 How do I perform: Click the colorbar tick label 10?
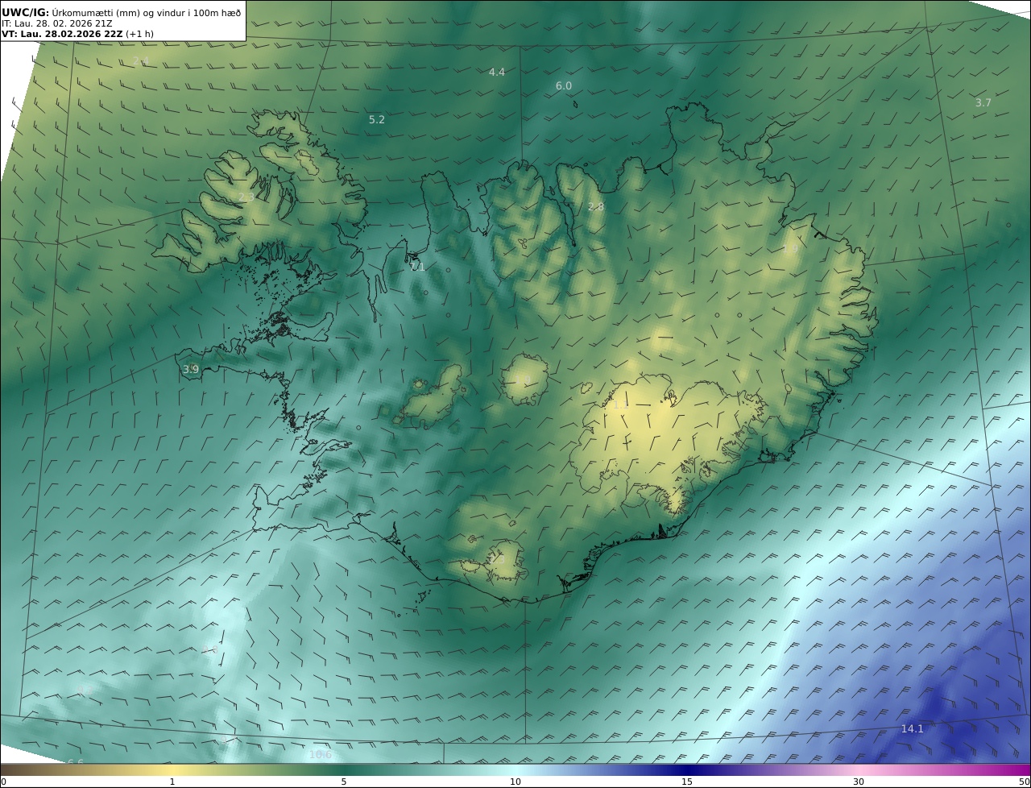(x=515, y=782)
